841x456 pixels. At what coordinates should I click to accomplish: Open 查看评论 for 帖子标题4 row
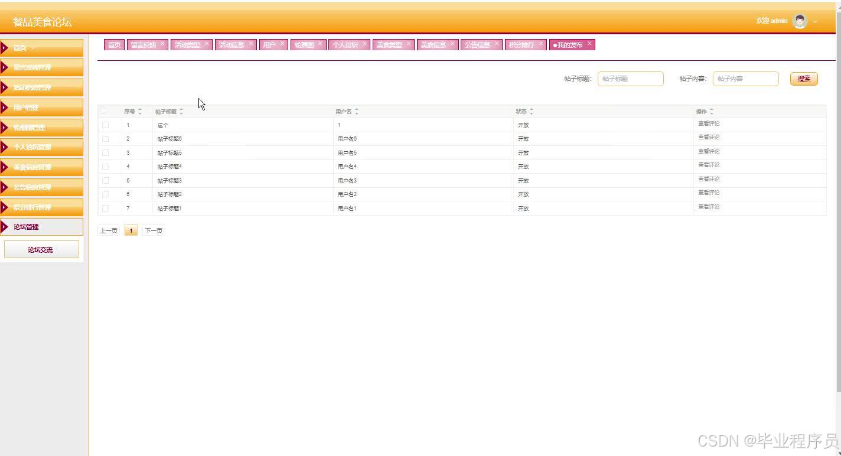click(x=709, y=165)
